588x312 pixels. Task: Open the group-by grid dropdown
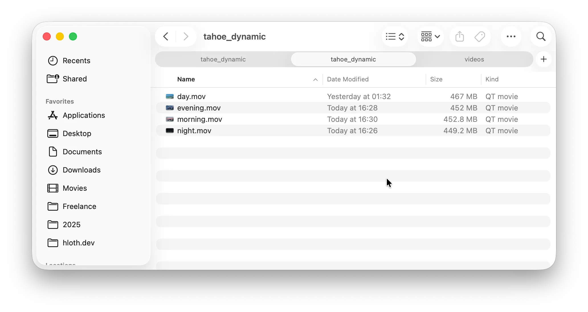click(430, 36)
